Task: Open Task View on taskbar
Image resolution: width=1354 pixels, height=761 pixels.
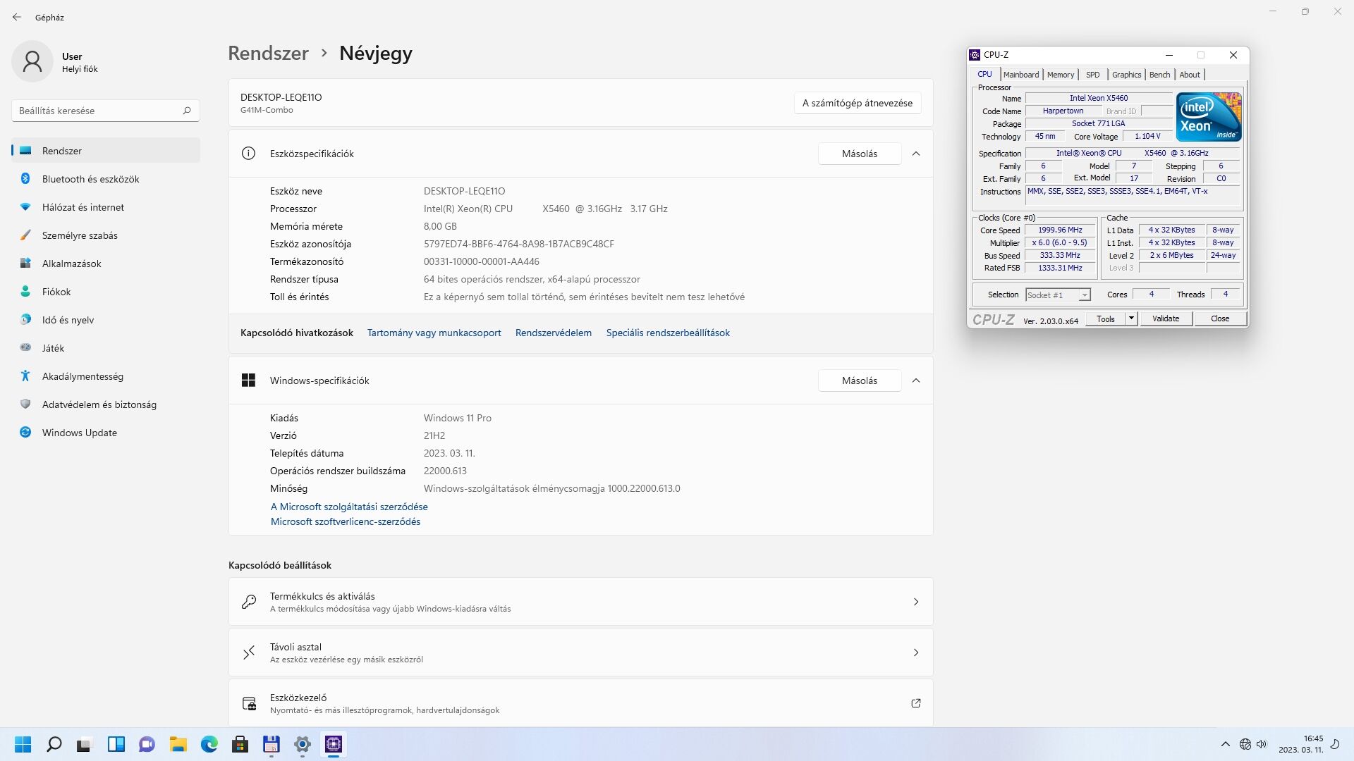Action: (85, 744)
